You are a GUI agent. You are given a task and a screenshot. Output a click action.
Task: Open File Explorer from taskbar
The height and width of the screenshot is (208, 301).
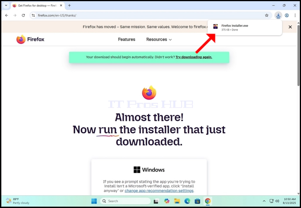coord(177,201)
